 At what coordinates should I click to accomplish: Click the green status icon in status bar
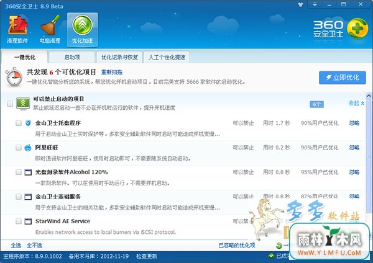click(x=271, y=256)
